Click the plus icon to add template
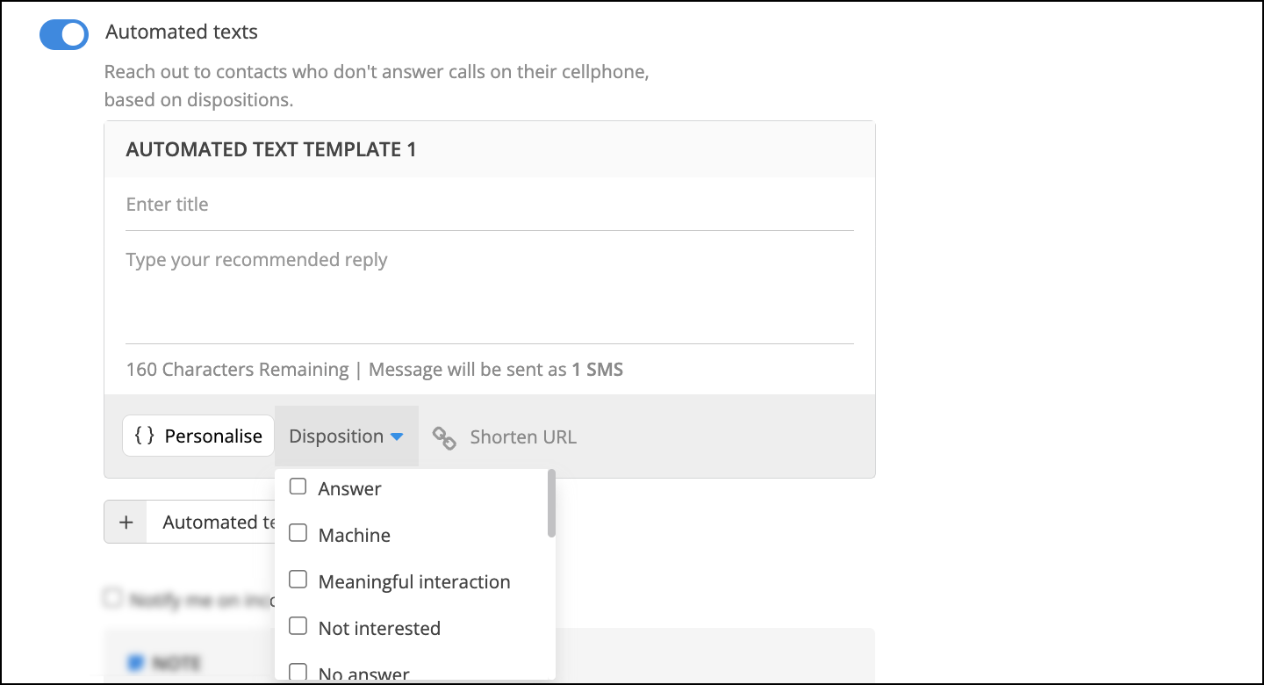Viewport: 1264px width, 685px height. pyautogui.click(x=126, y=523)
